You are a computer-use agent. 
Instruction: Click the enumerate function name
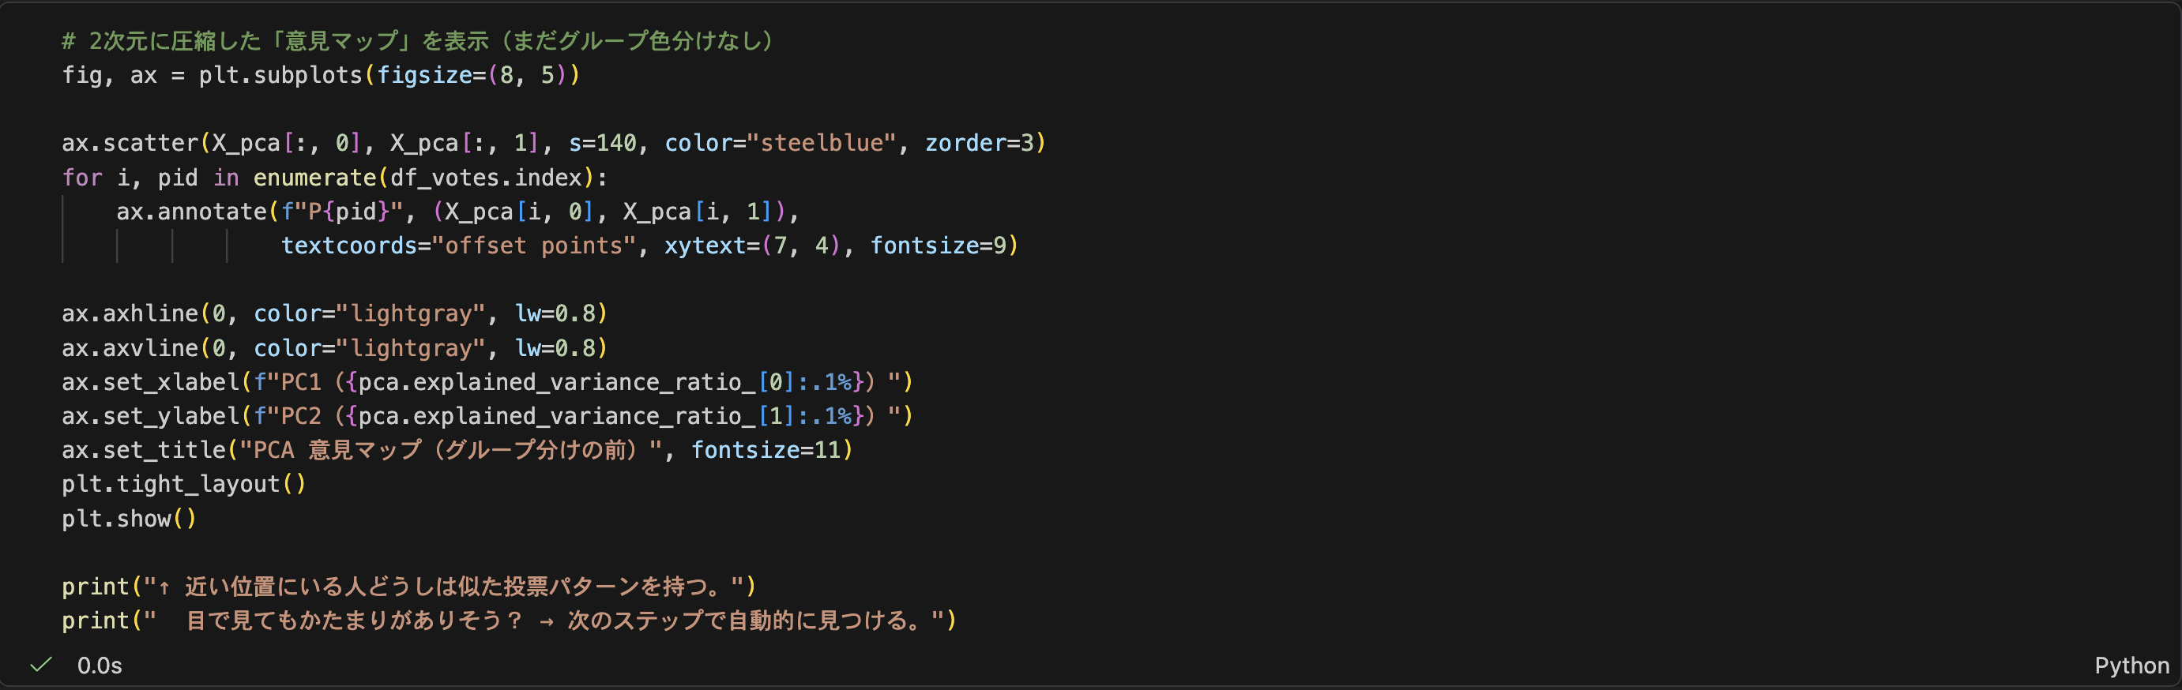315,178
